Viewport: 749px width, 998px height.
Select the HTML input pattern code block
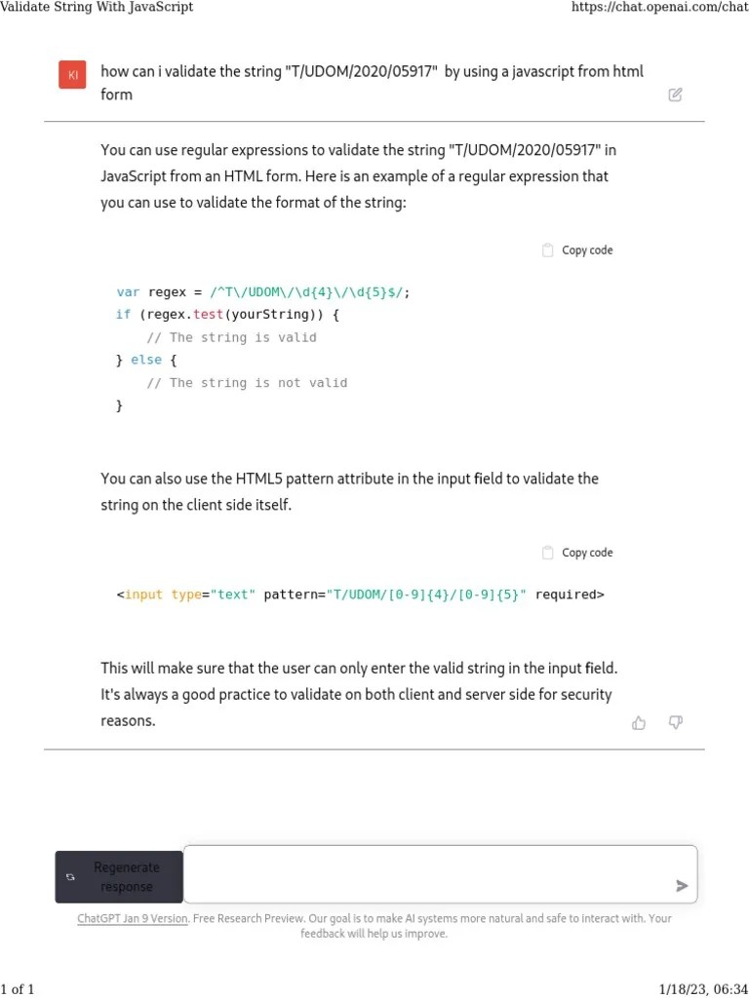click(x=361, y=594)
